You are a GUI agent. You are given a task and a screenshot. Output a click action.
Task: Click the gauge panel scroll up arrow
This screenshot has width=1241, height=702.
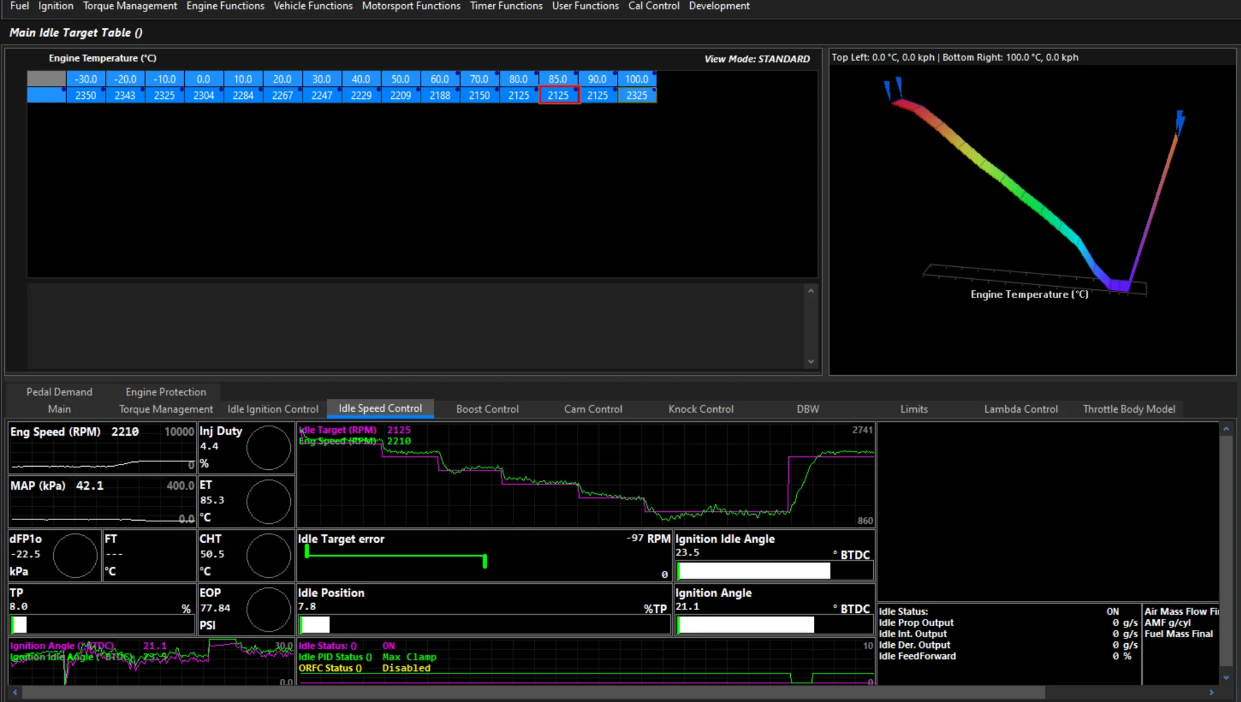[1226, 429]
